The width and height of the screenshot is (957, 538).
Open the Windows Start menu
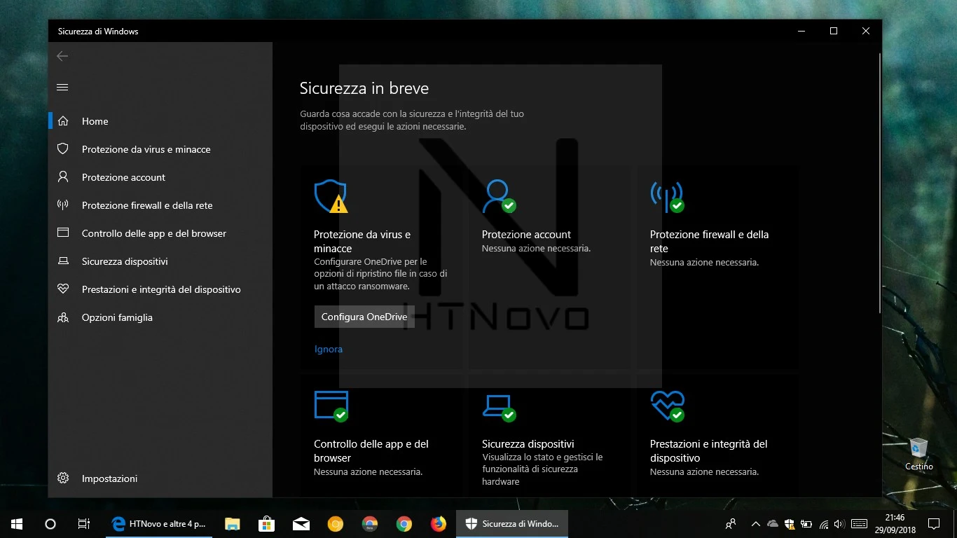17,523
